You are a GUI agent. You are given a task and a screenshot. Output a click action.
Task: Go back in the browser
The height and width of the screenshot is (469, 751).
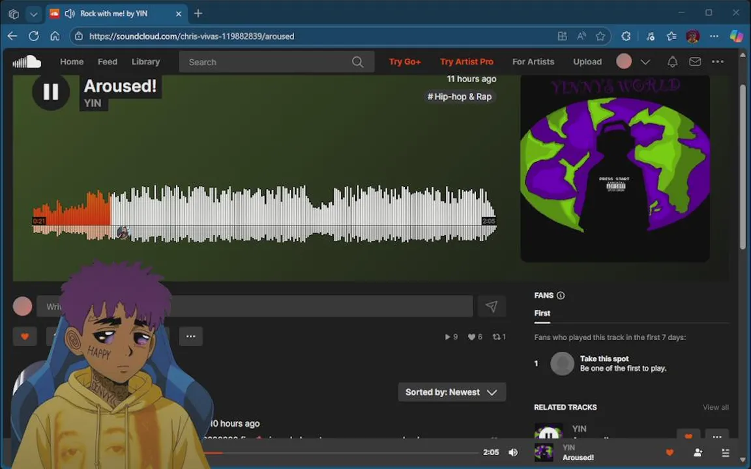[x=12, y=36]
